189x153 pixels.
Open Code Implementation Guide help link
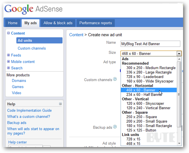click(29, 111)
